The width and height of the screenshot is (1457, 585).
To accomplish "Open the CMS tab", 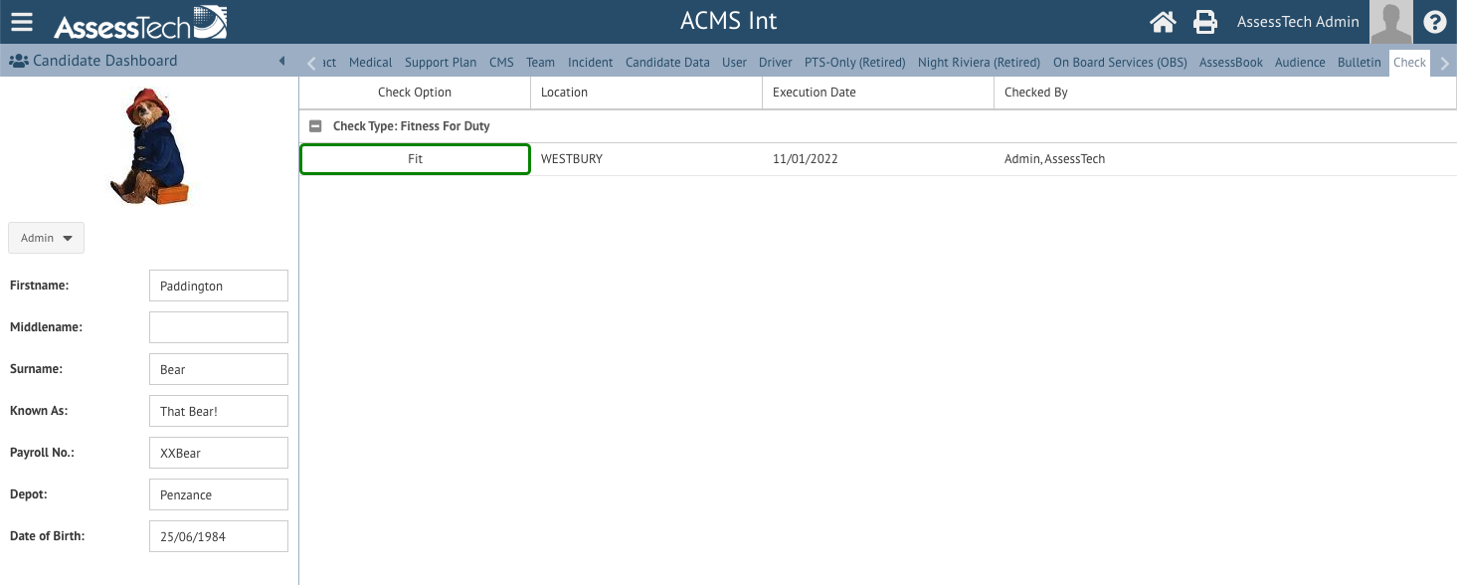I will (x=501, y=62).
